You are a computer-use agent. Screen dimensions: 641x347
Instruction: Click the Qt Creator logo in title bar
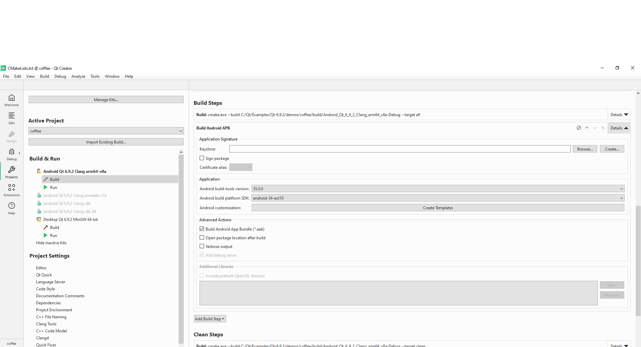pyautogui.click(x=3, y=68)
